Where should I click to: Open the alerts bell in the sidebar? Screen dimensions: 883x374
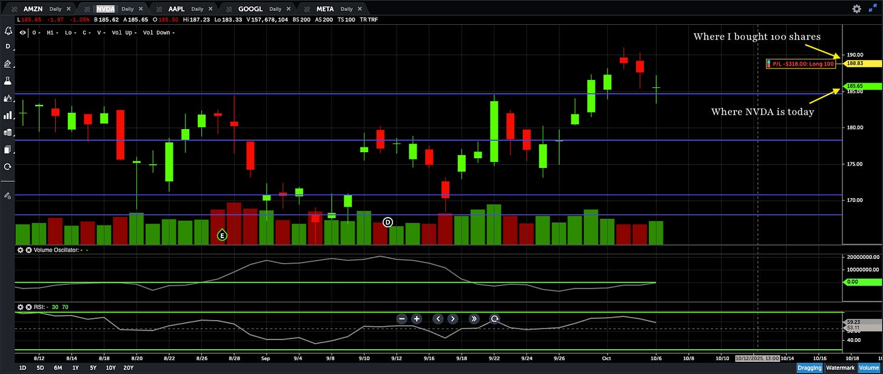[8, 30]
